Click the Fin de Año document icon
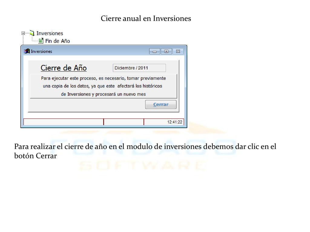This screenshot has height=232, width=310. (x=41, y=41)
